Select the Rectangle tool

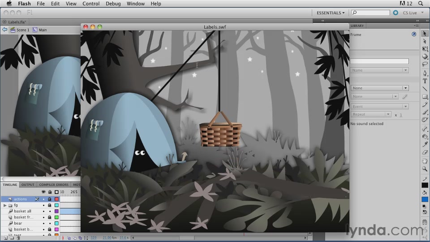click(425, 96)
